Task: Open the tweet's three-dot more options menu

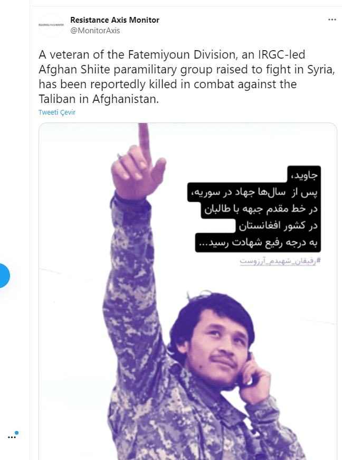Action: tap(332, 20)
